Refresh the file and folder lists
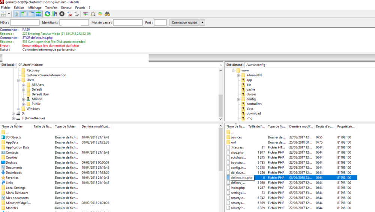This screenshot has height=212, width=375. tap(47, 14)
